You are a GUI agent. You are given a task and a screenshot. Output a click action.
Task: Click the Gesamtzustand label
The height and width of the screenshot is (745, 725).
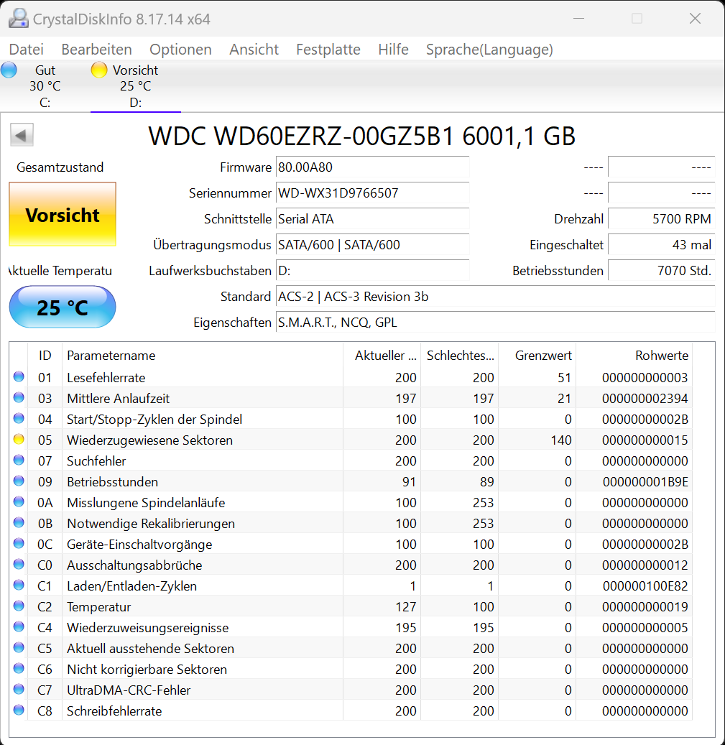[x=60, y=167]
